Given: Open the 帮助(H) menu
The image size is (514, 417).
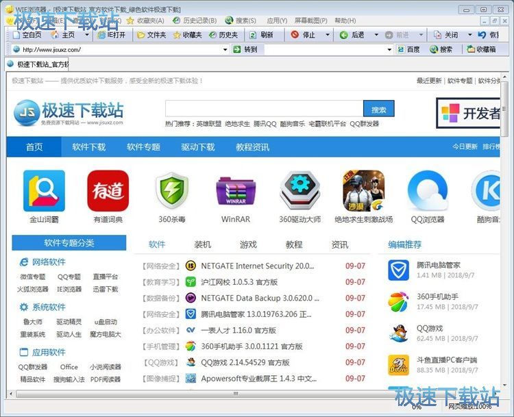Looking at the screenshot, I should point(345,21).
